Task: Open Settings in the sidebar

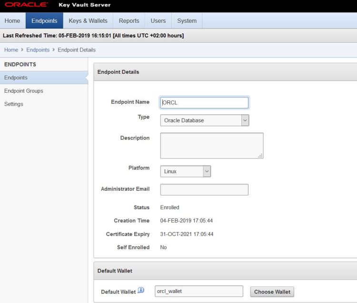Action: pos(14,104)
